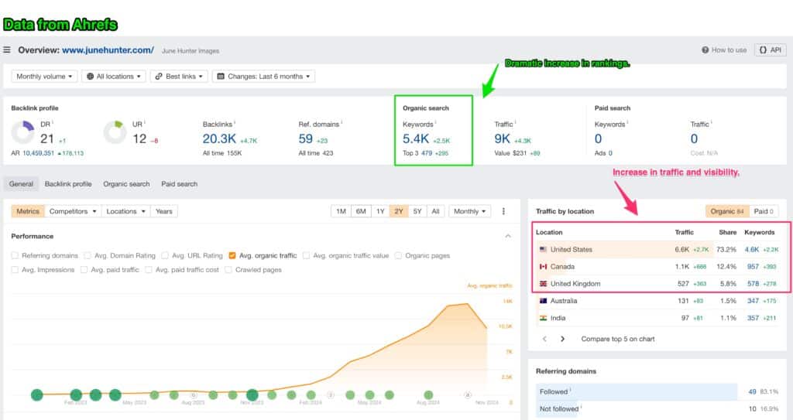Switch to the Organic search tab
Screen dimensions: 793x420
coord(126,184)
